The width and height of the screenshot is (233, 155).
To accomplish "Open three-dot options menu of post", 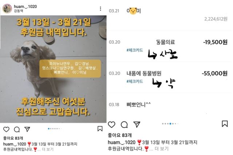I will click(x=100, y=9).
